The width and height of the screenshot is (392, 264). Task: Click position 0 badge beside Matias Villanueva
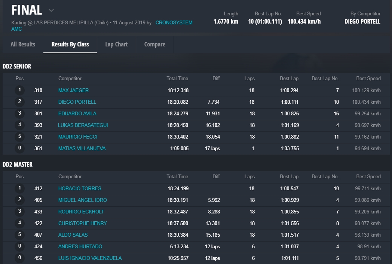coord(19,148)
